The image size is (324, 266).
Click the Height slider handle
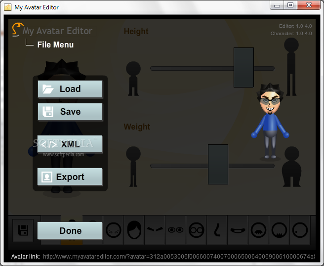(x=243, y=67)
